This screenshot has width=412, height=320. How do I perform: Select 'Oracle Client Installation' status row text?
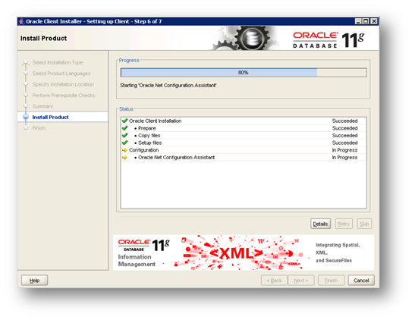click(155, 121)
